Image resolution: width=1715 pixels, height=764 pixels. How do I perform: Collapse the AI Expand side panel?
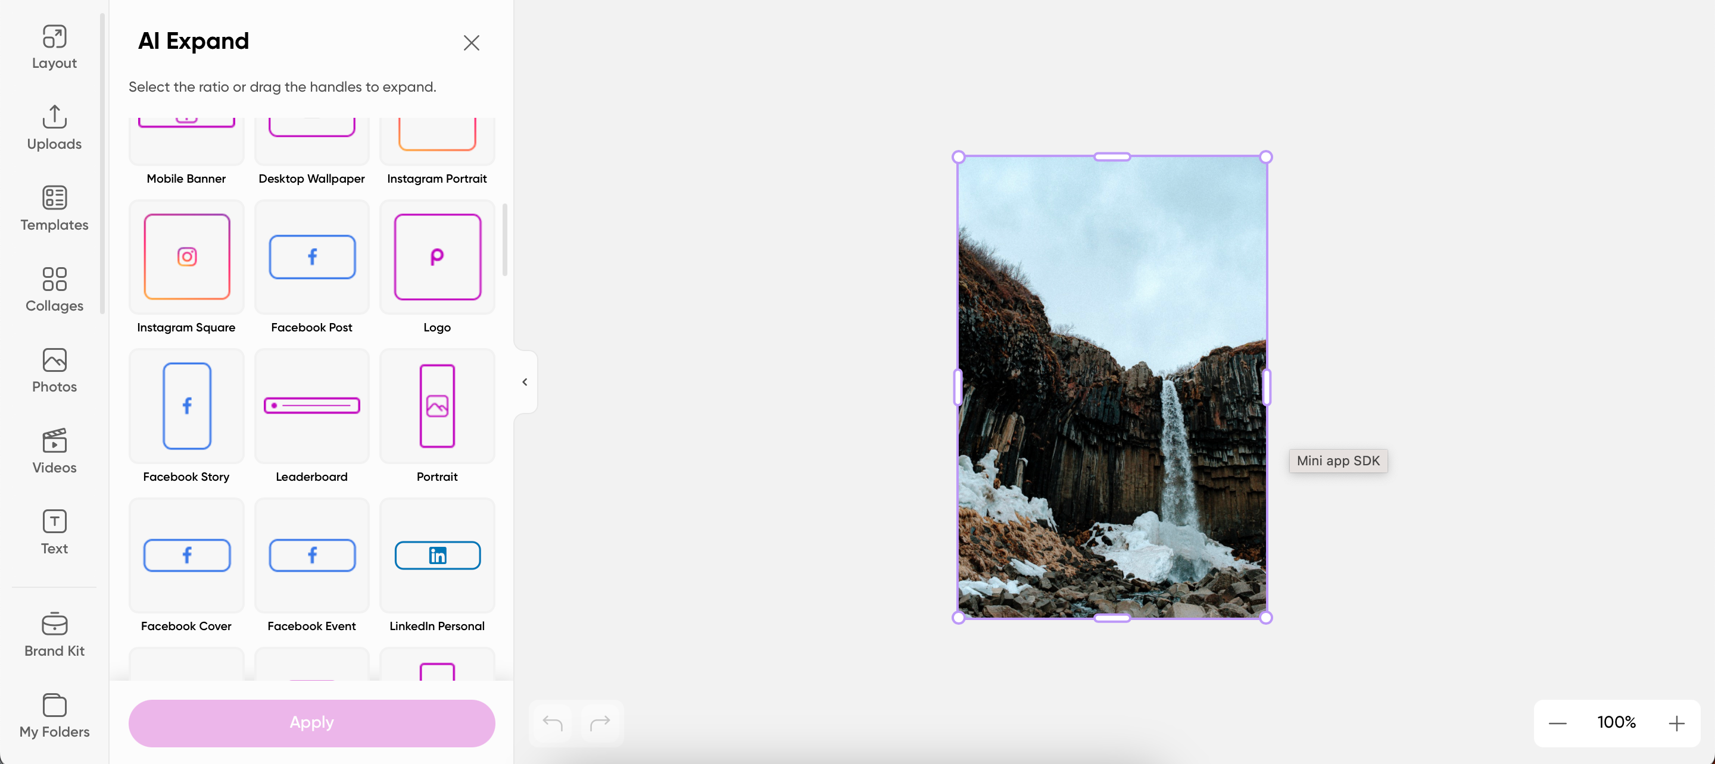pos(525,382)
